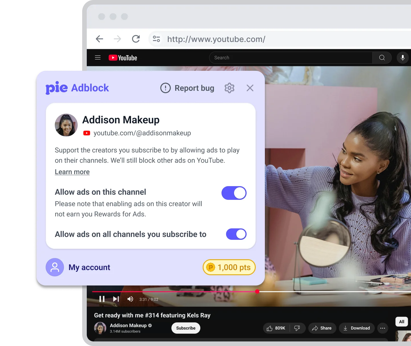Click the Learn more link
Screen dimensions: 411x346
click(72, 172)
